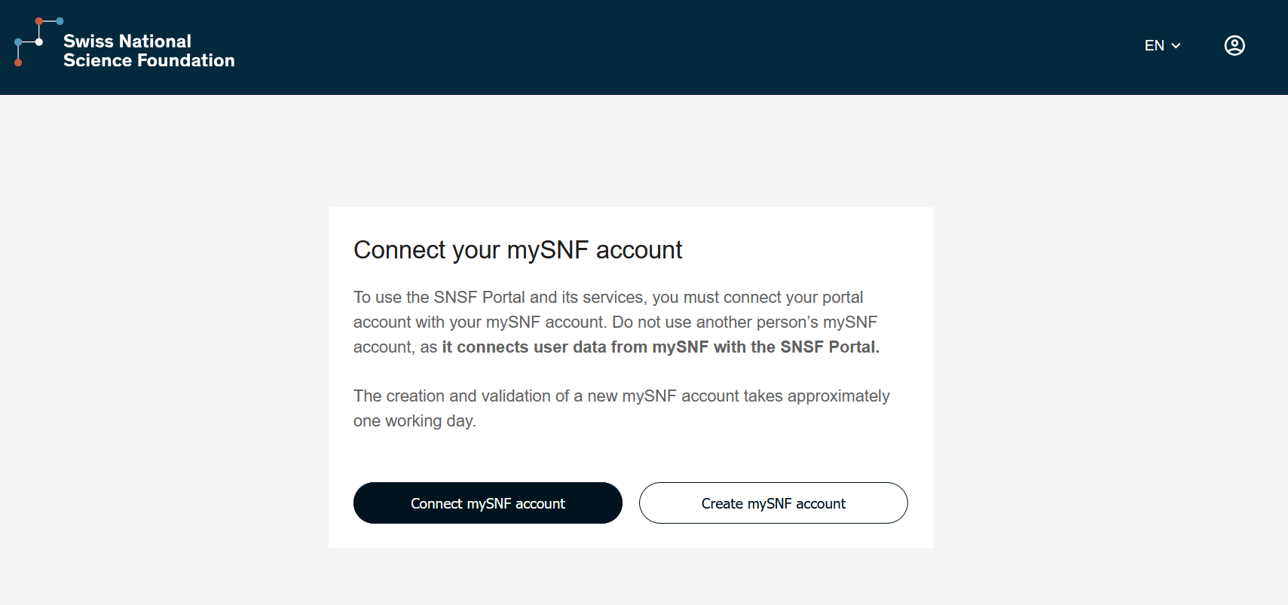This screenshot has height=605, width=1288.
Task: Click the Swiss National Science Foundation wordmark
Action: click(148, 50)
